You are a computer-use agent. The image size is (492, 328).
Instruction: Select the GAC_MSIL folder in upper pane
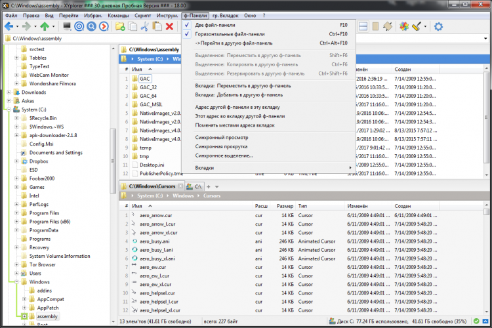click(151, 104)
